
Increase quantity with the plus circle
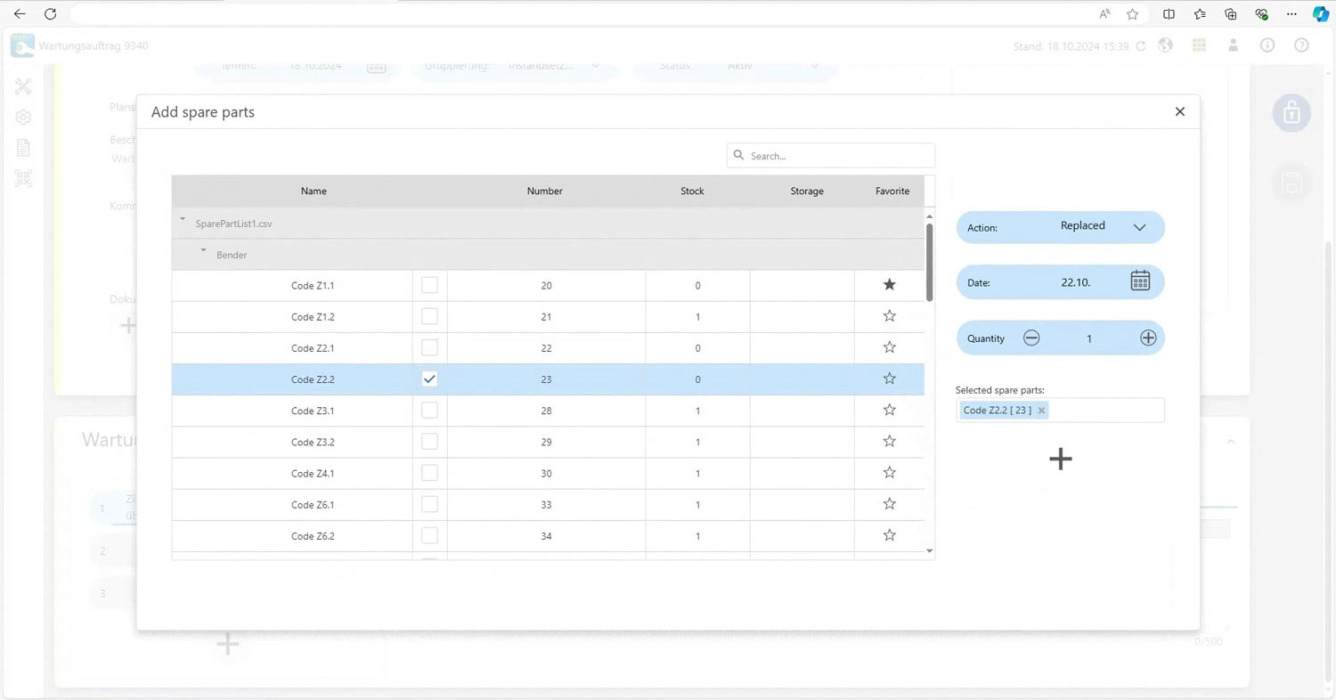(1148, 338)
